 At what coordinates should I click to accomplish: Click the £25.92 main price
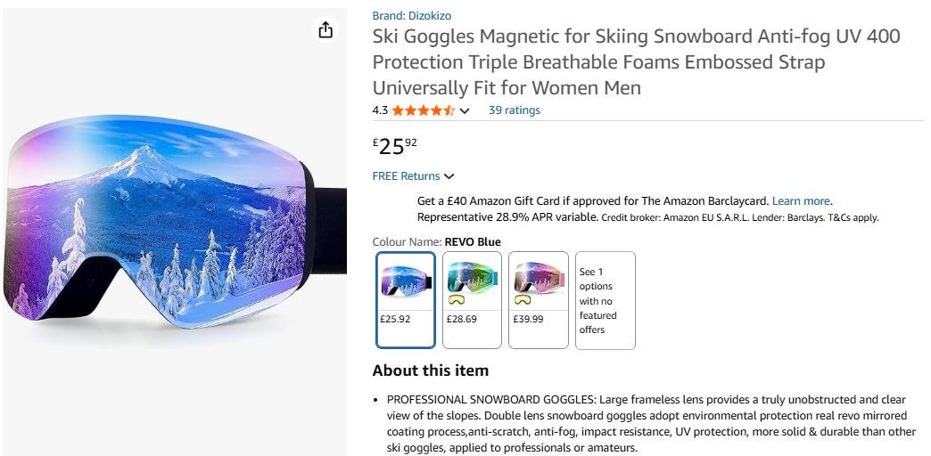395,146
